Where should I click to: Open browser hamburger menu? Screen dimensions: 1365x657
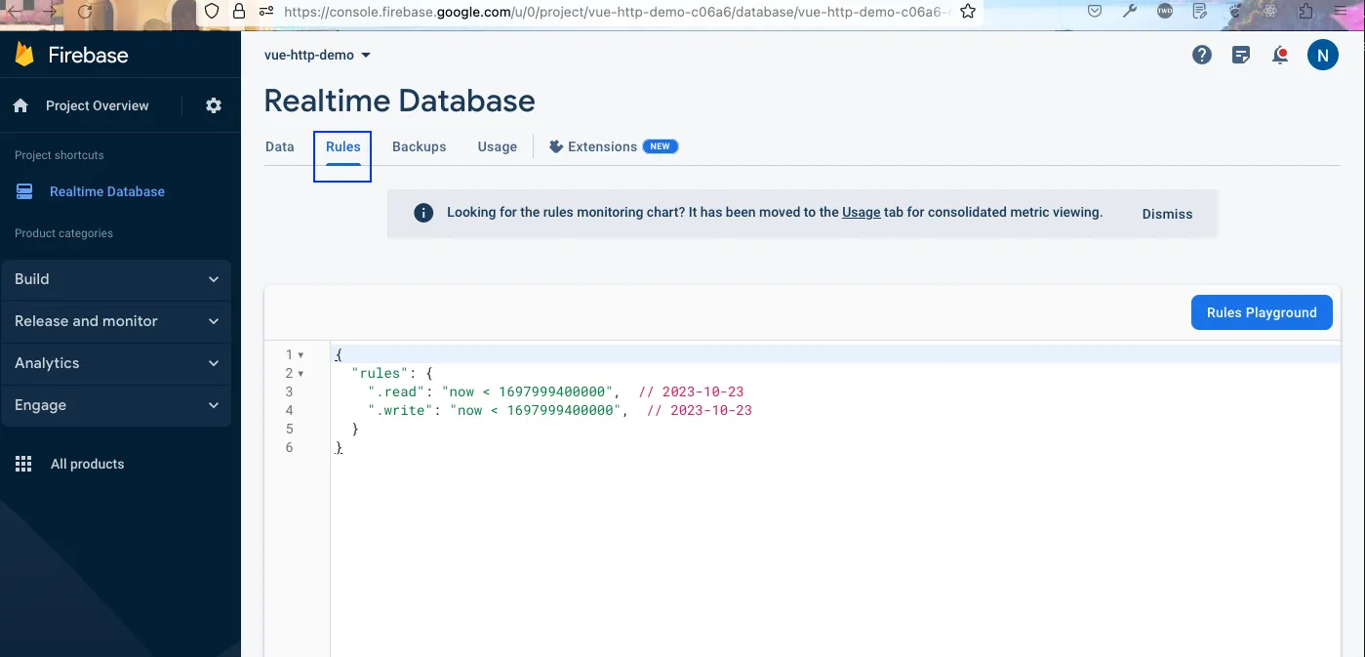1342,12
